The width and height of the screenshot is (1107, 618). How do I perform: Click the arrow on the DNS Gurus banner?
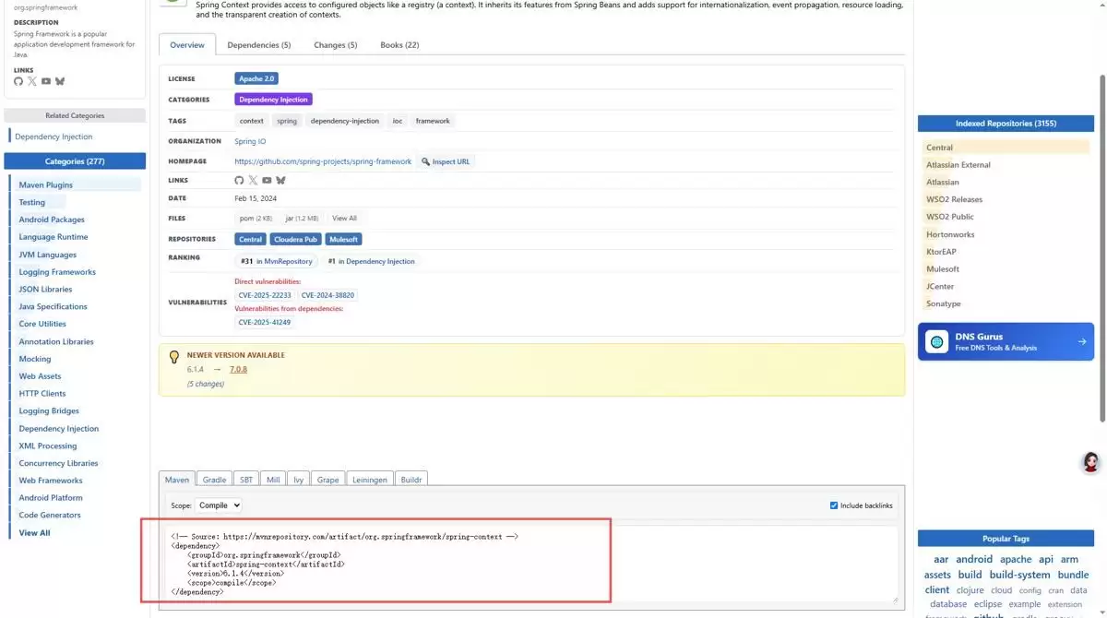coord(1082,341)
